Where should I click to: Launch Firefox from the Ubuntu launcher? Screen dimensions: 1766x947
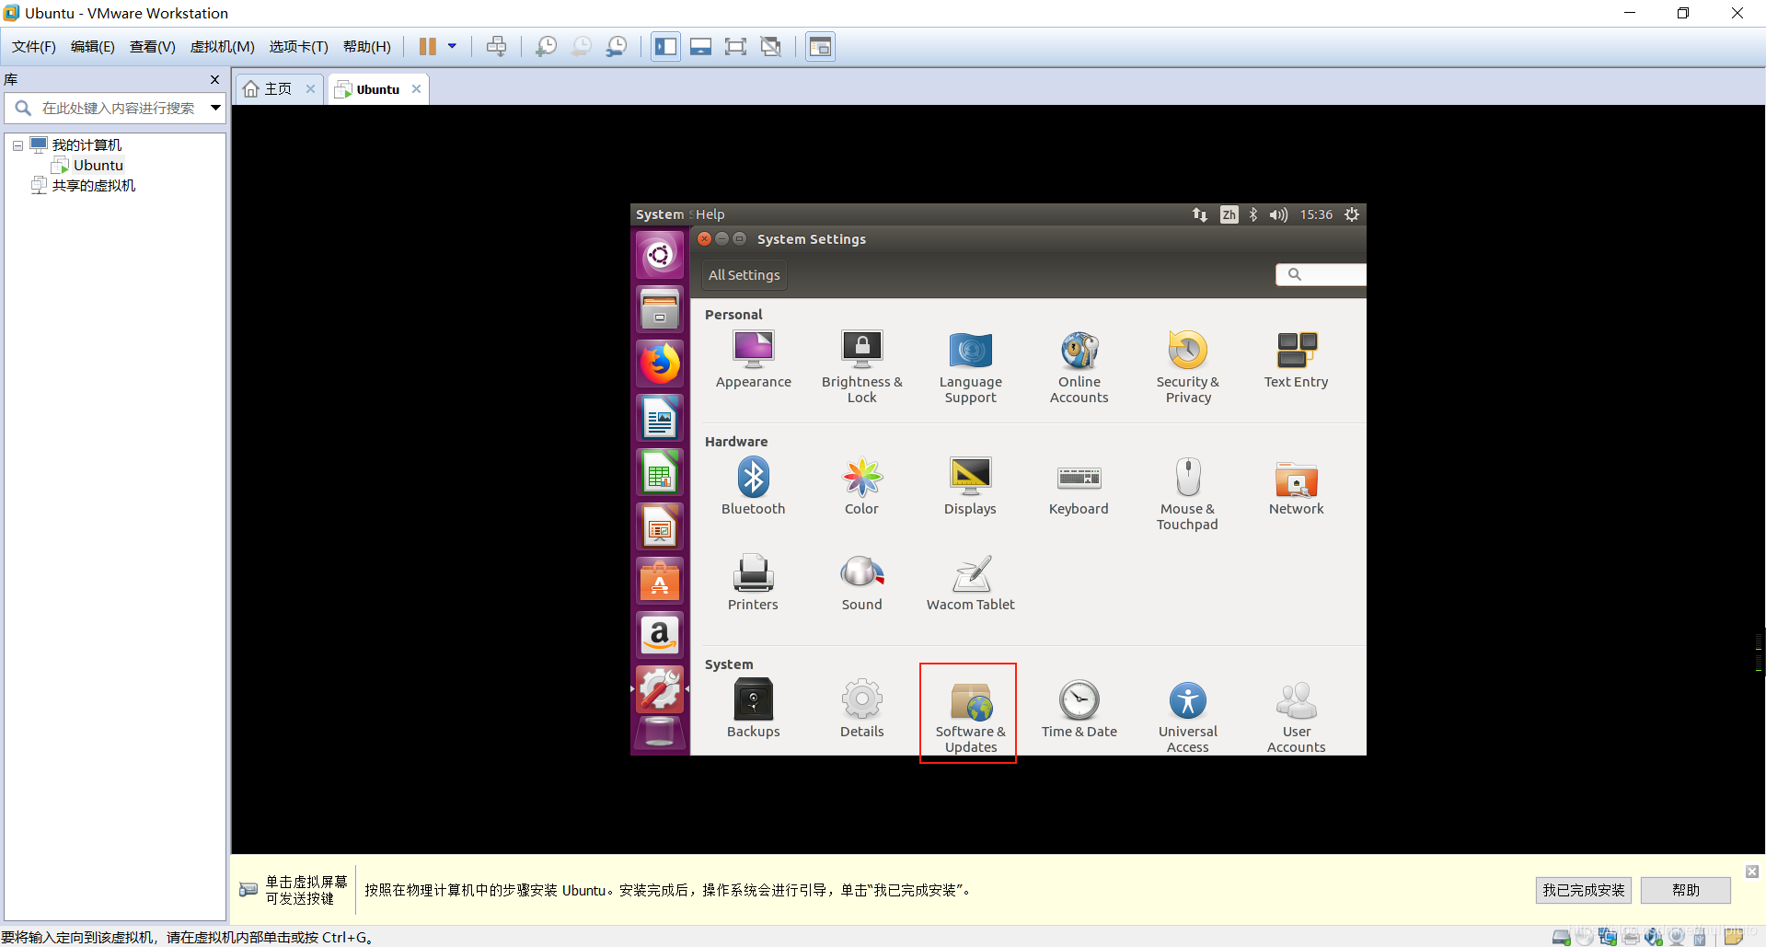point(660,364)
